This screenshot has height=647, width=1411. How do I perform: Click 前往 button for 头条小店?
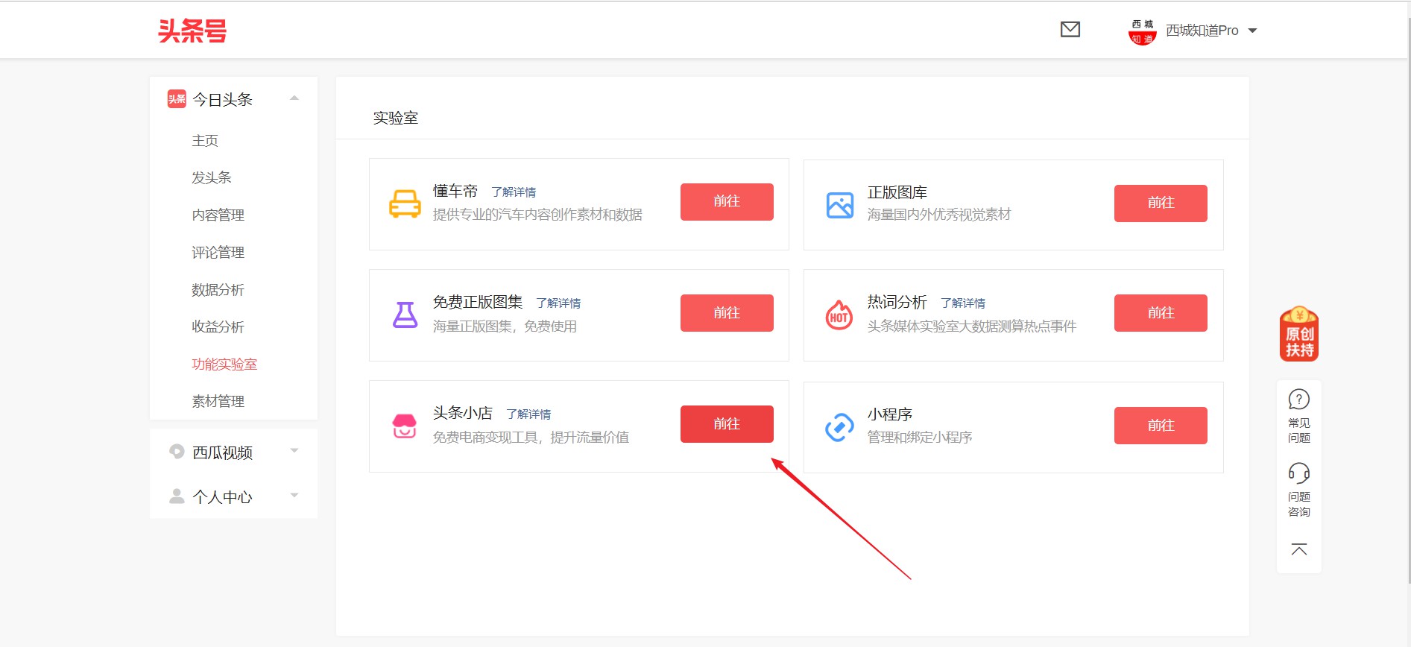coord(727,424)
